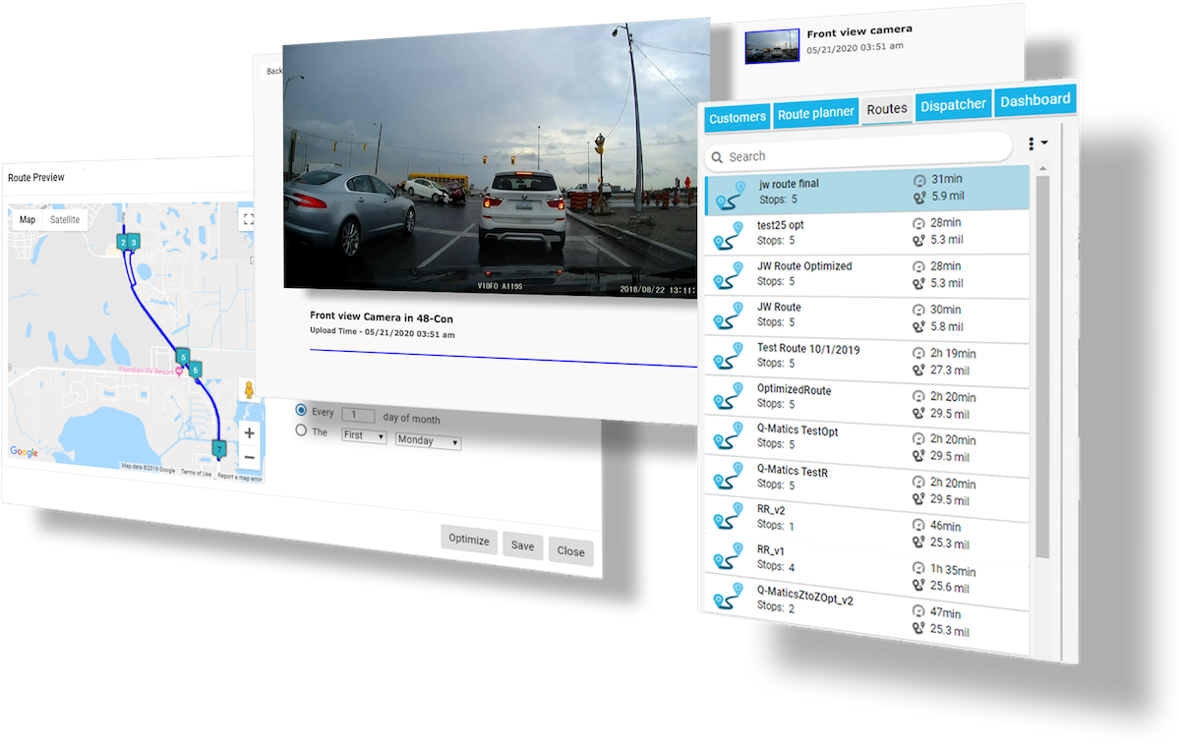
Task: Open the three-dot options menu
Action: point(1031,143)
